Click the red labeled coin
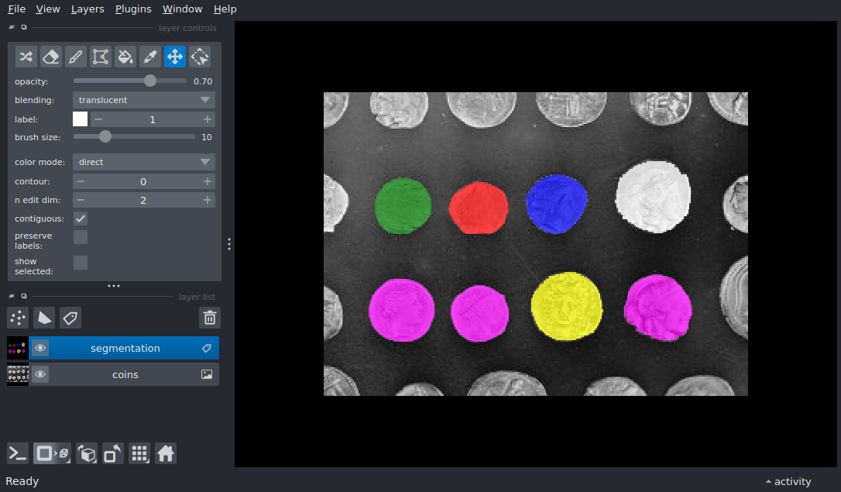Viewport: 841px width, 492px height. 479,208
